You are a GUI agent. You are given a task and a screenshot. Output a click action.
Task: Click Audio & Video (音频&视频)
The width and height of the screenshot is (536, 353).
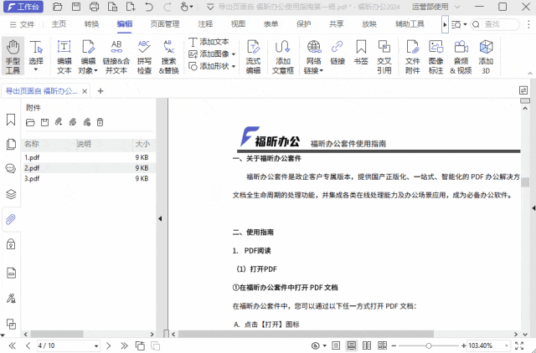coord(461,56)
